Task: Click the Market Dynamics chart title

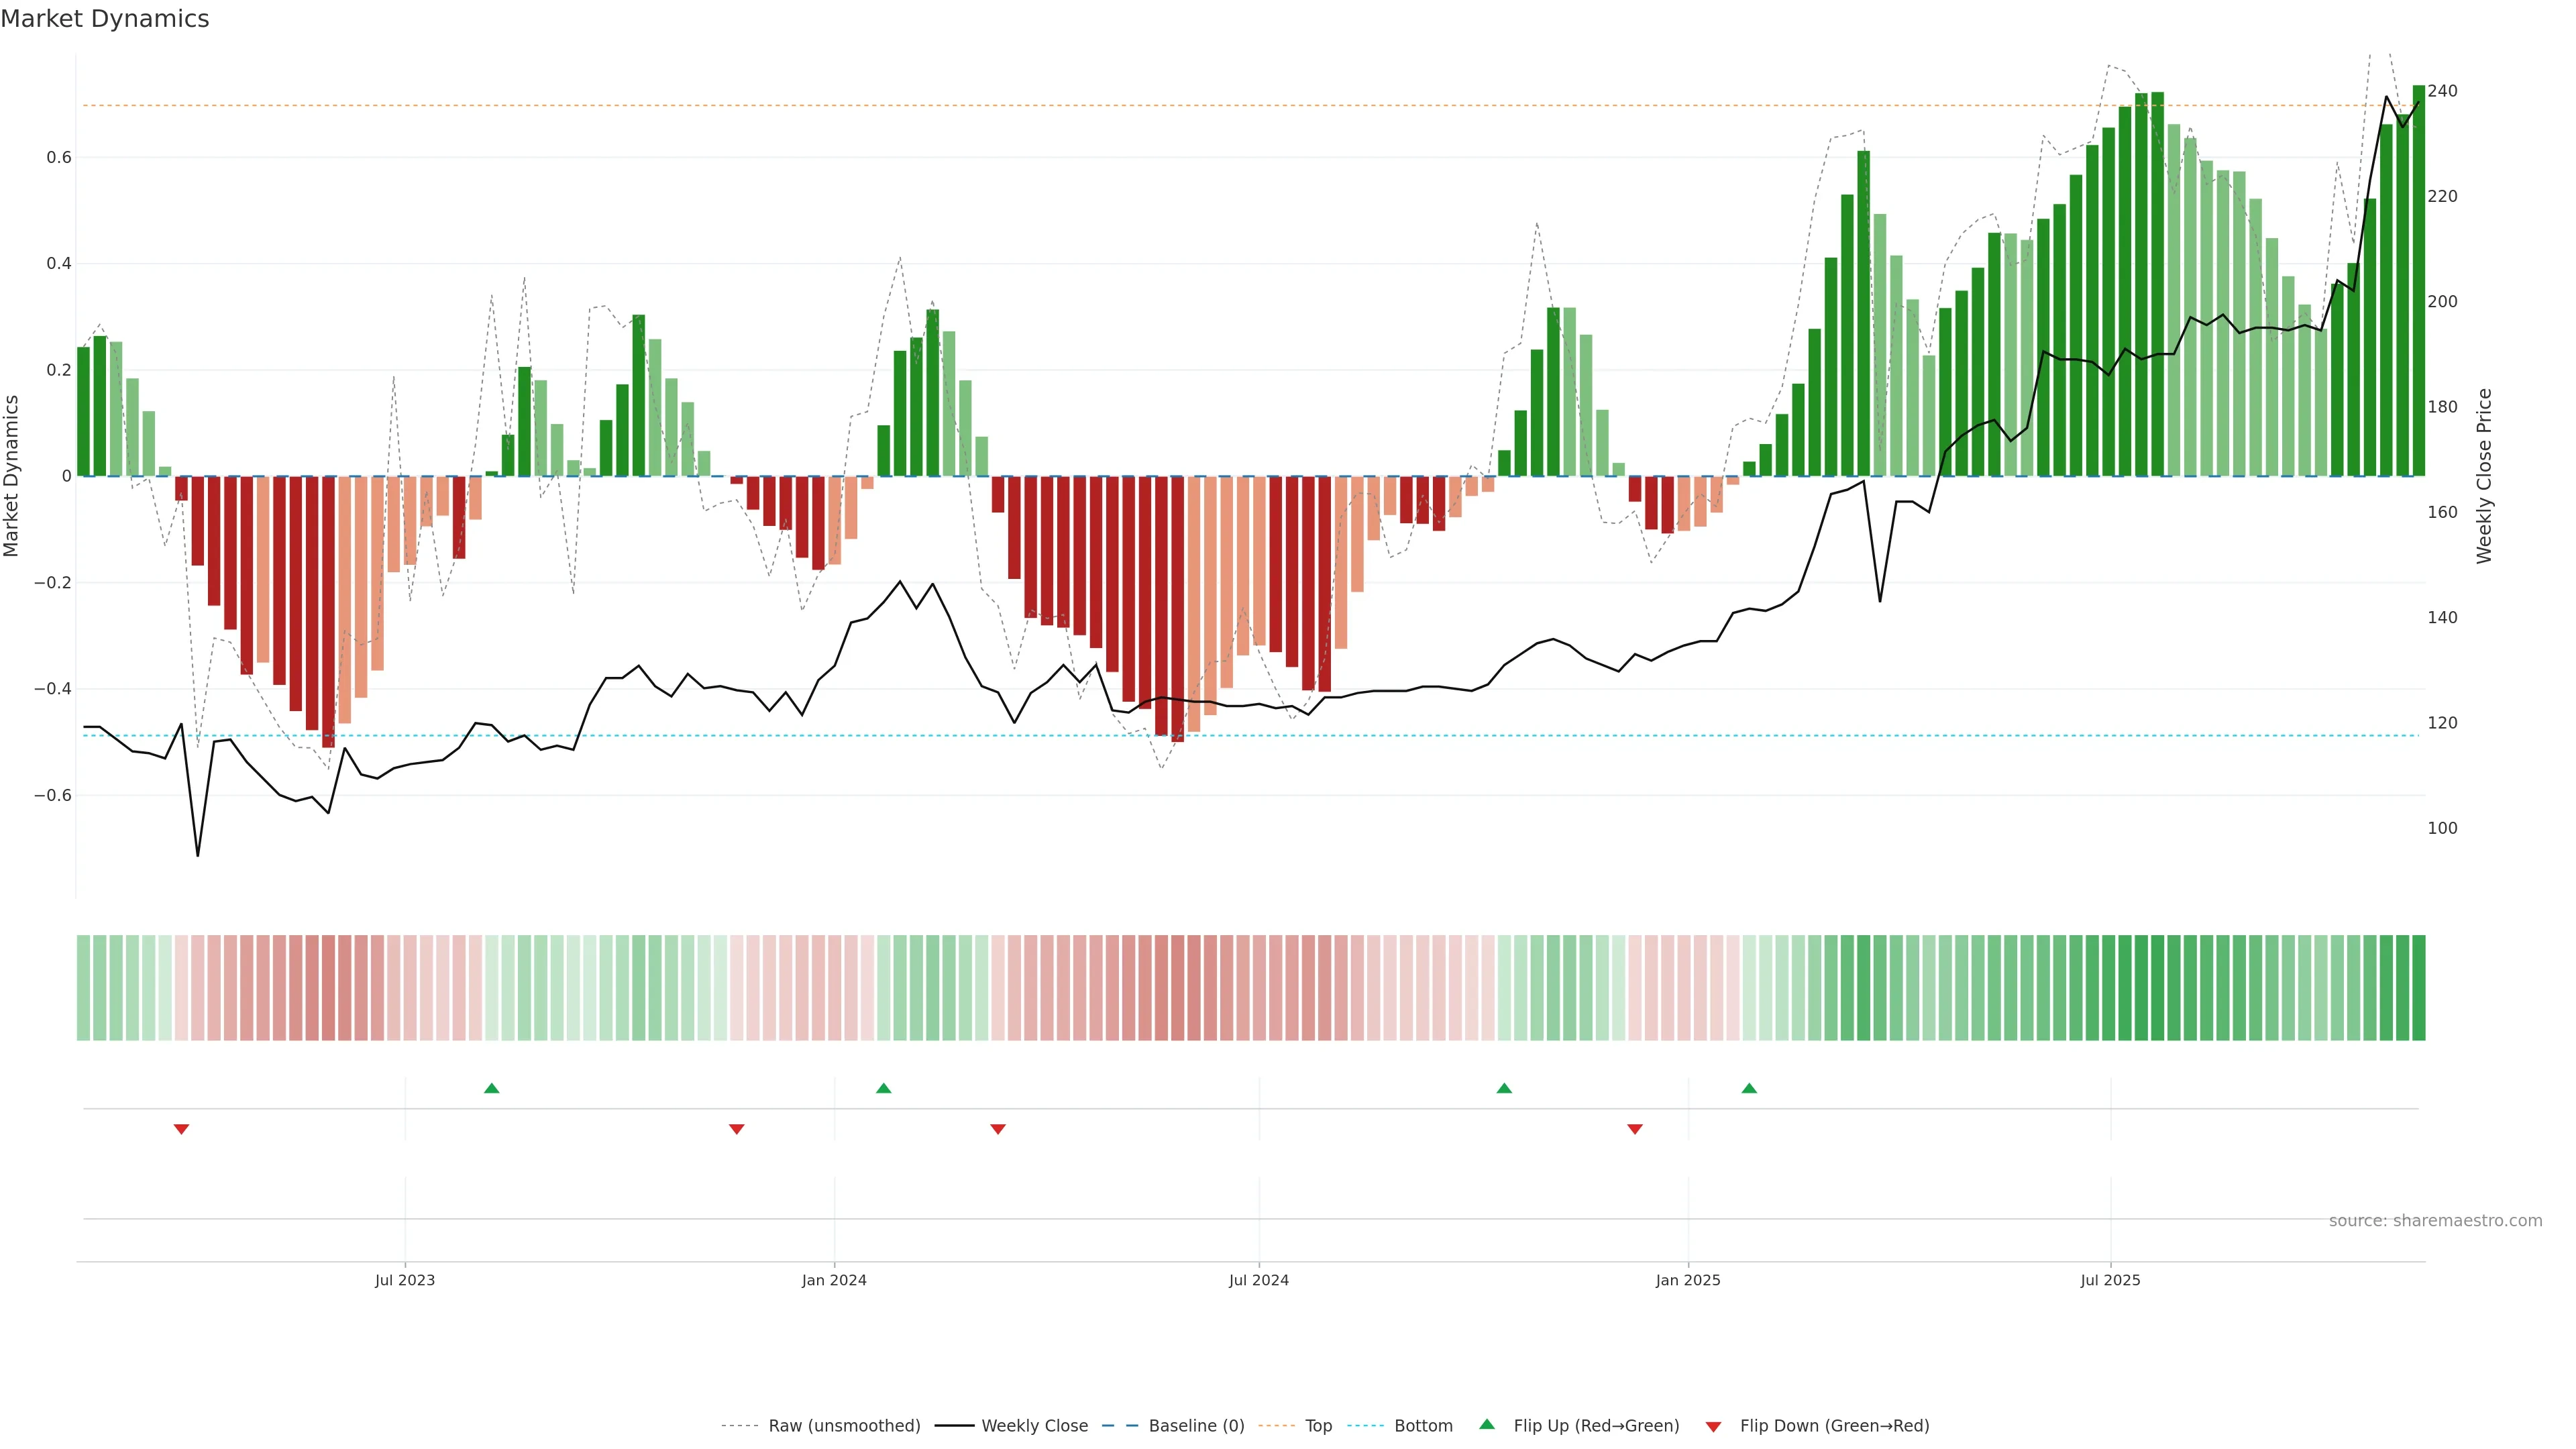Action: click(x=105, y=19)
